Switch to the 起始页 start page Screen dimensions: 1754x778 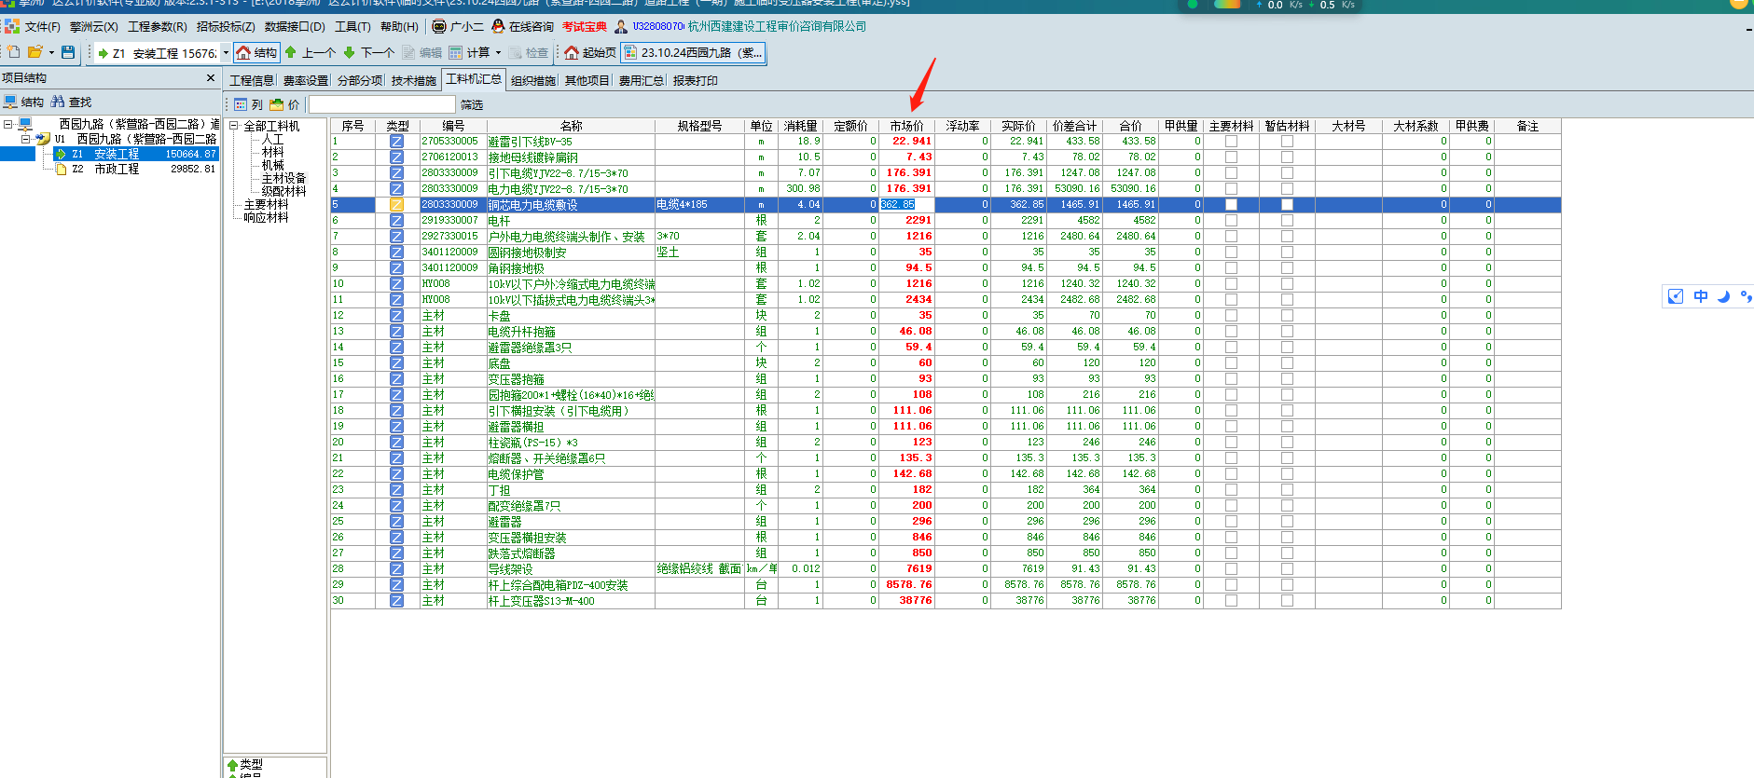pyautogui.click(x=591, y=53)
